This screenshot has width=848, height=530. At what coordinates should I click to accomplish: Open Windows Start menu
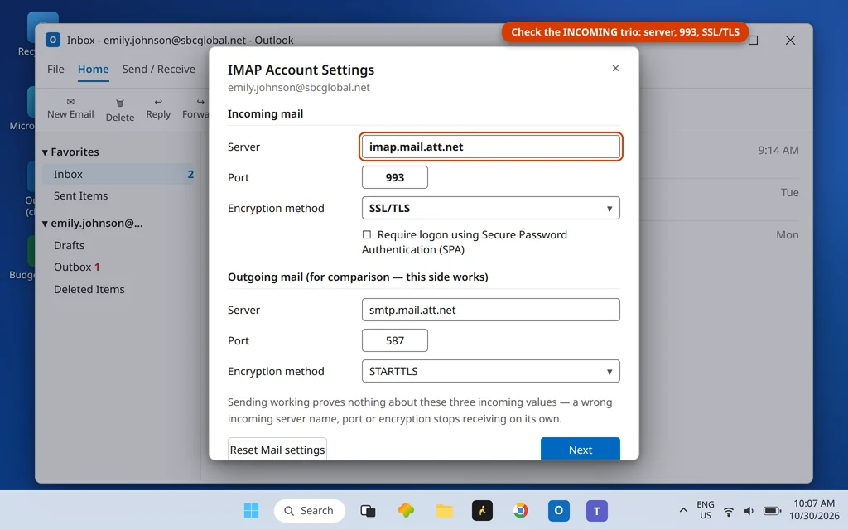pos(251,510)
